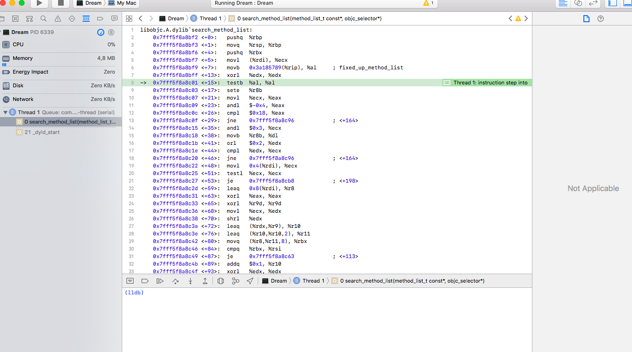Screen dimensions: 632x352
Task: Toggle breakpoints activation in debug bar
Action: tap(145, 281)
